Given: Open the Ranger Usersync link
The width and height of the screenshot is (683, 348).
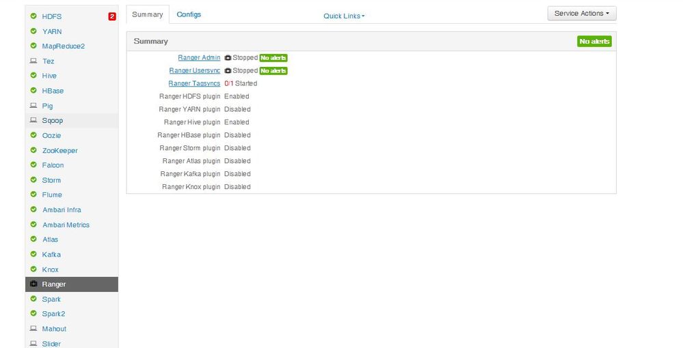Looking at the screenshot, I should click(195, 70).
